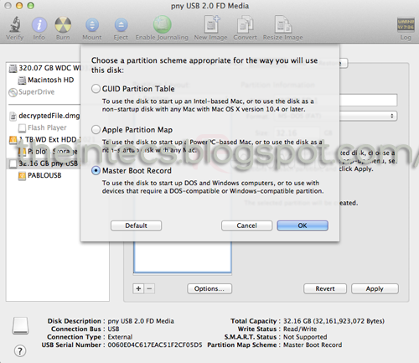Click the Revert button
Screen dimensions: 419x363
325,288
